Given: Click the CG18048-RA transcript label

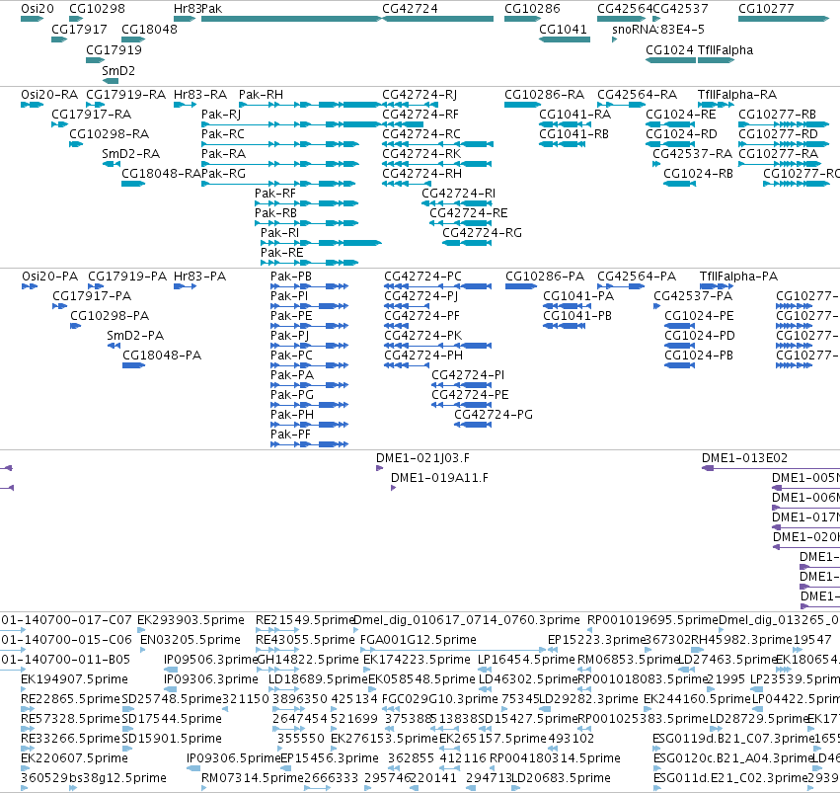Looking at the screenshot, I should click(x=161, y=174).
